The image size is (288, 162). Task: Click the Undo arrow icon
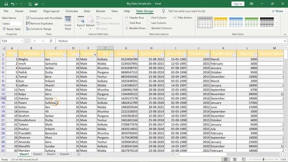pos(13,4)
